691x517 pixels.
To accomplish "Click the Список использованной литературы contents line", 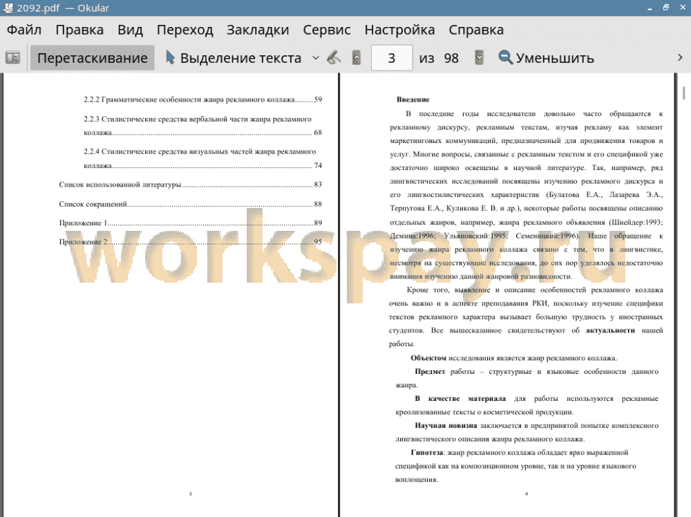I will 191,185.
